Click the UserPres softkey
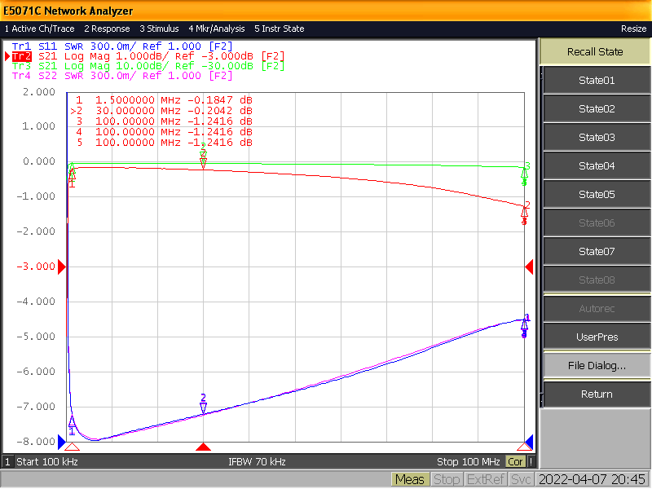The height and width of the screenshot is (489, 652). [597, 337]
